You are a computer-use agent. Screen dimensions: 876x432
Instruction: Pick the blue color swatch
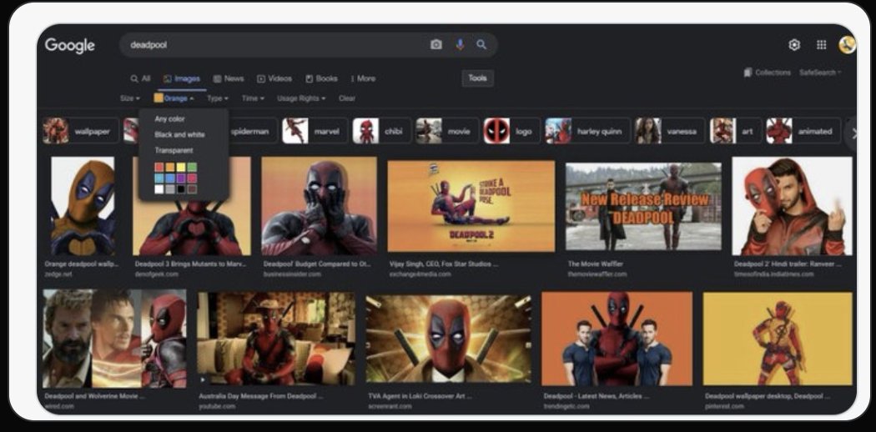pyautogui.click(x=170, y=178)
